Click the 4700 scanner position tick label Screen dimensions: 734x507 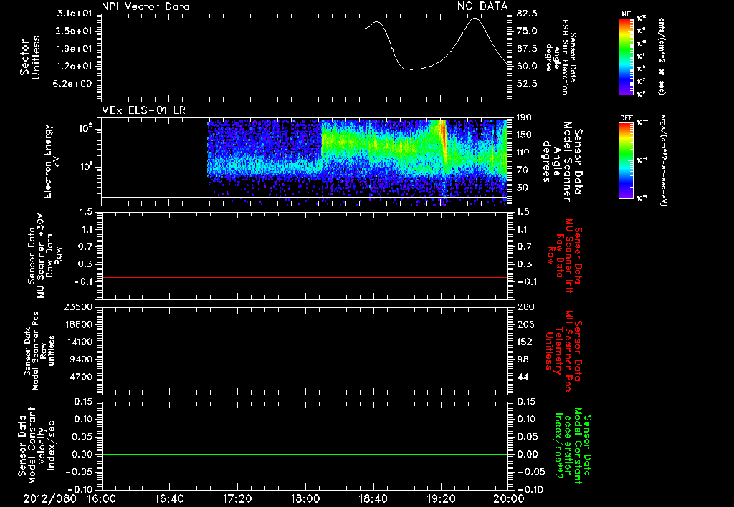tap(82, 377)
